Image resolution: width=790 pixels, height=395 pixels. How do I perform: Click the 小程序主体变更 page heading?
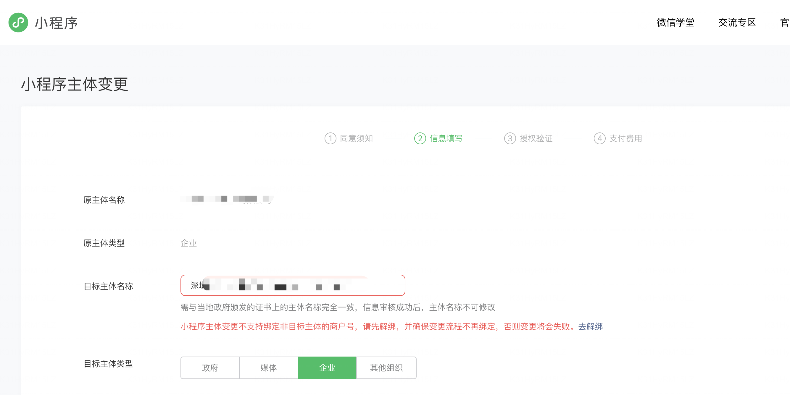[x=75, y=84]
